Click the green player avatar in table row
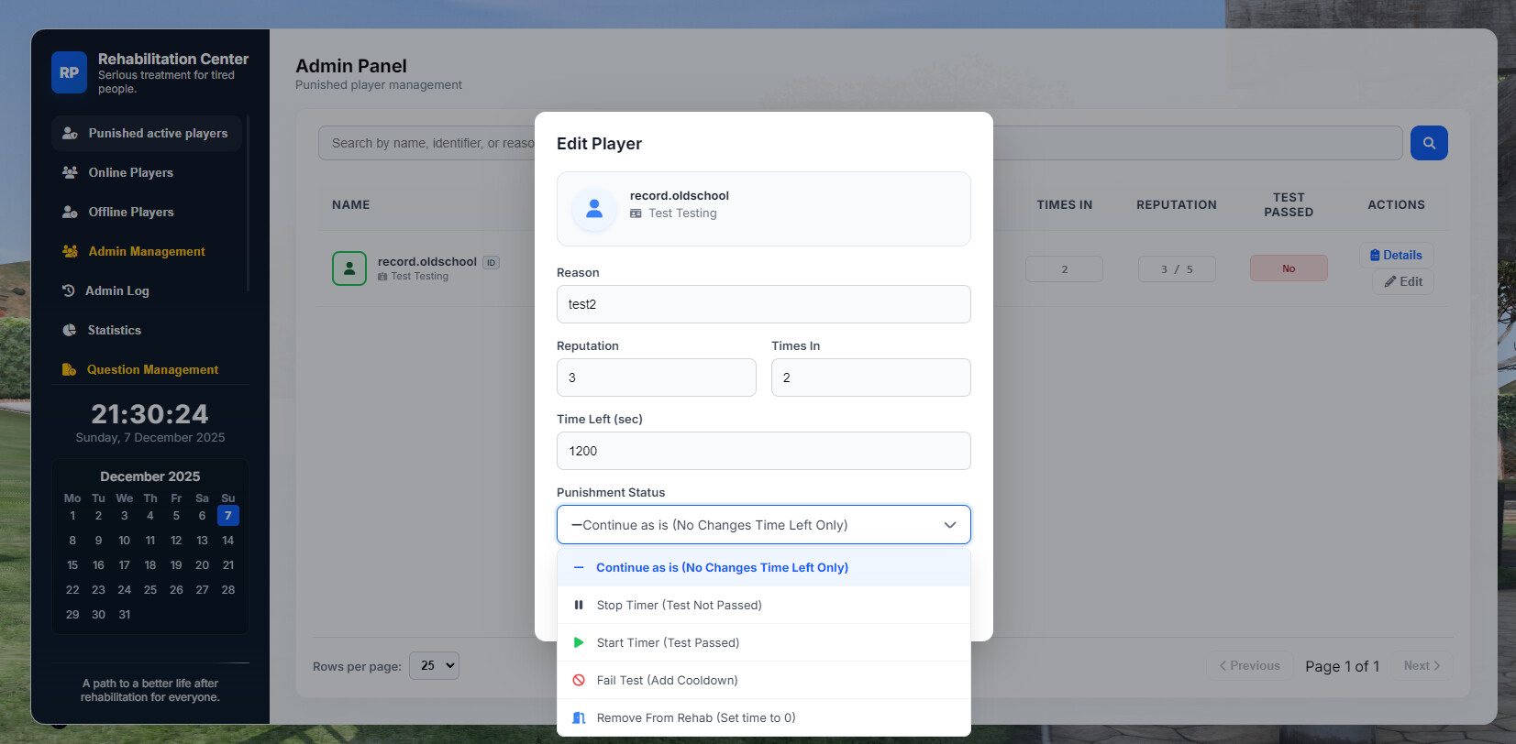The image size is (1516, 744). click(349, 268)
